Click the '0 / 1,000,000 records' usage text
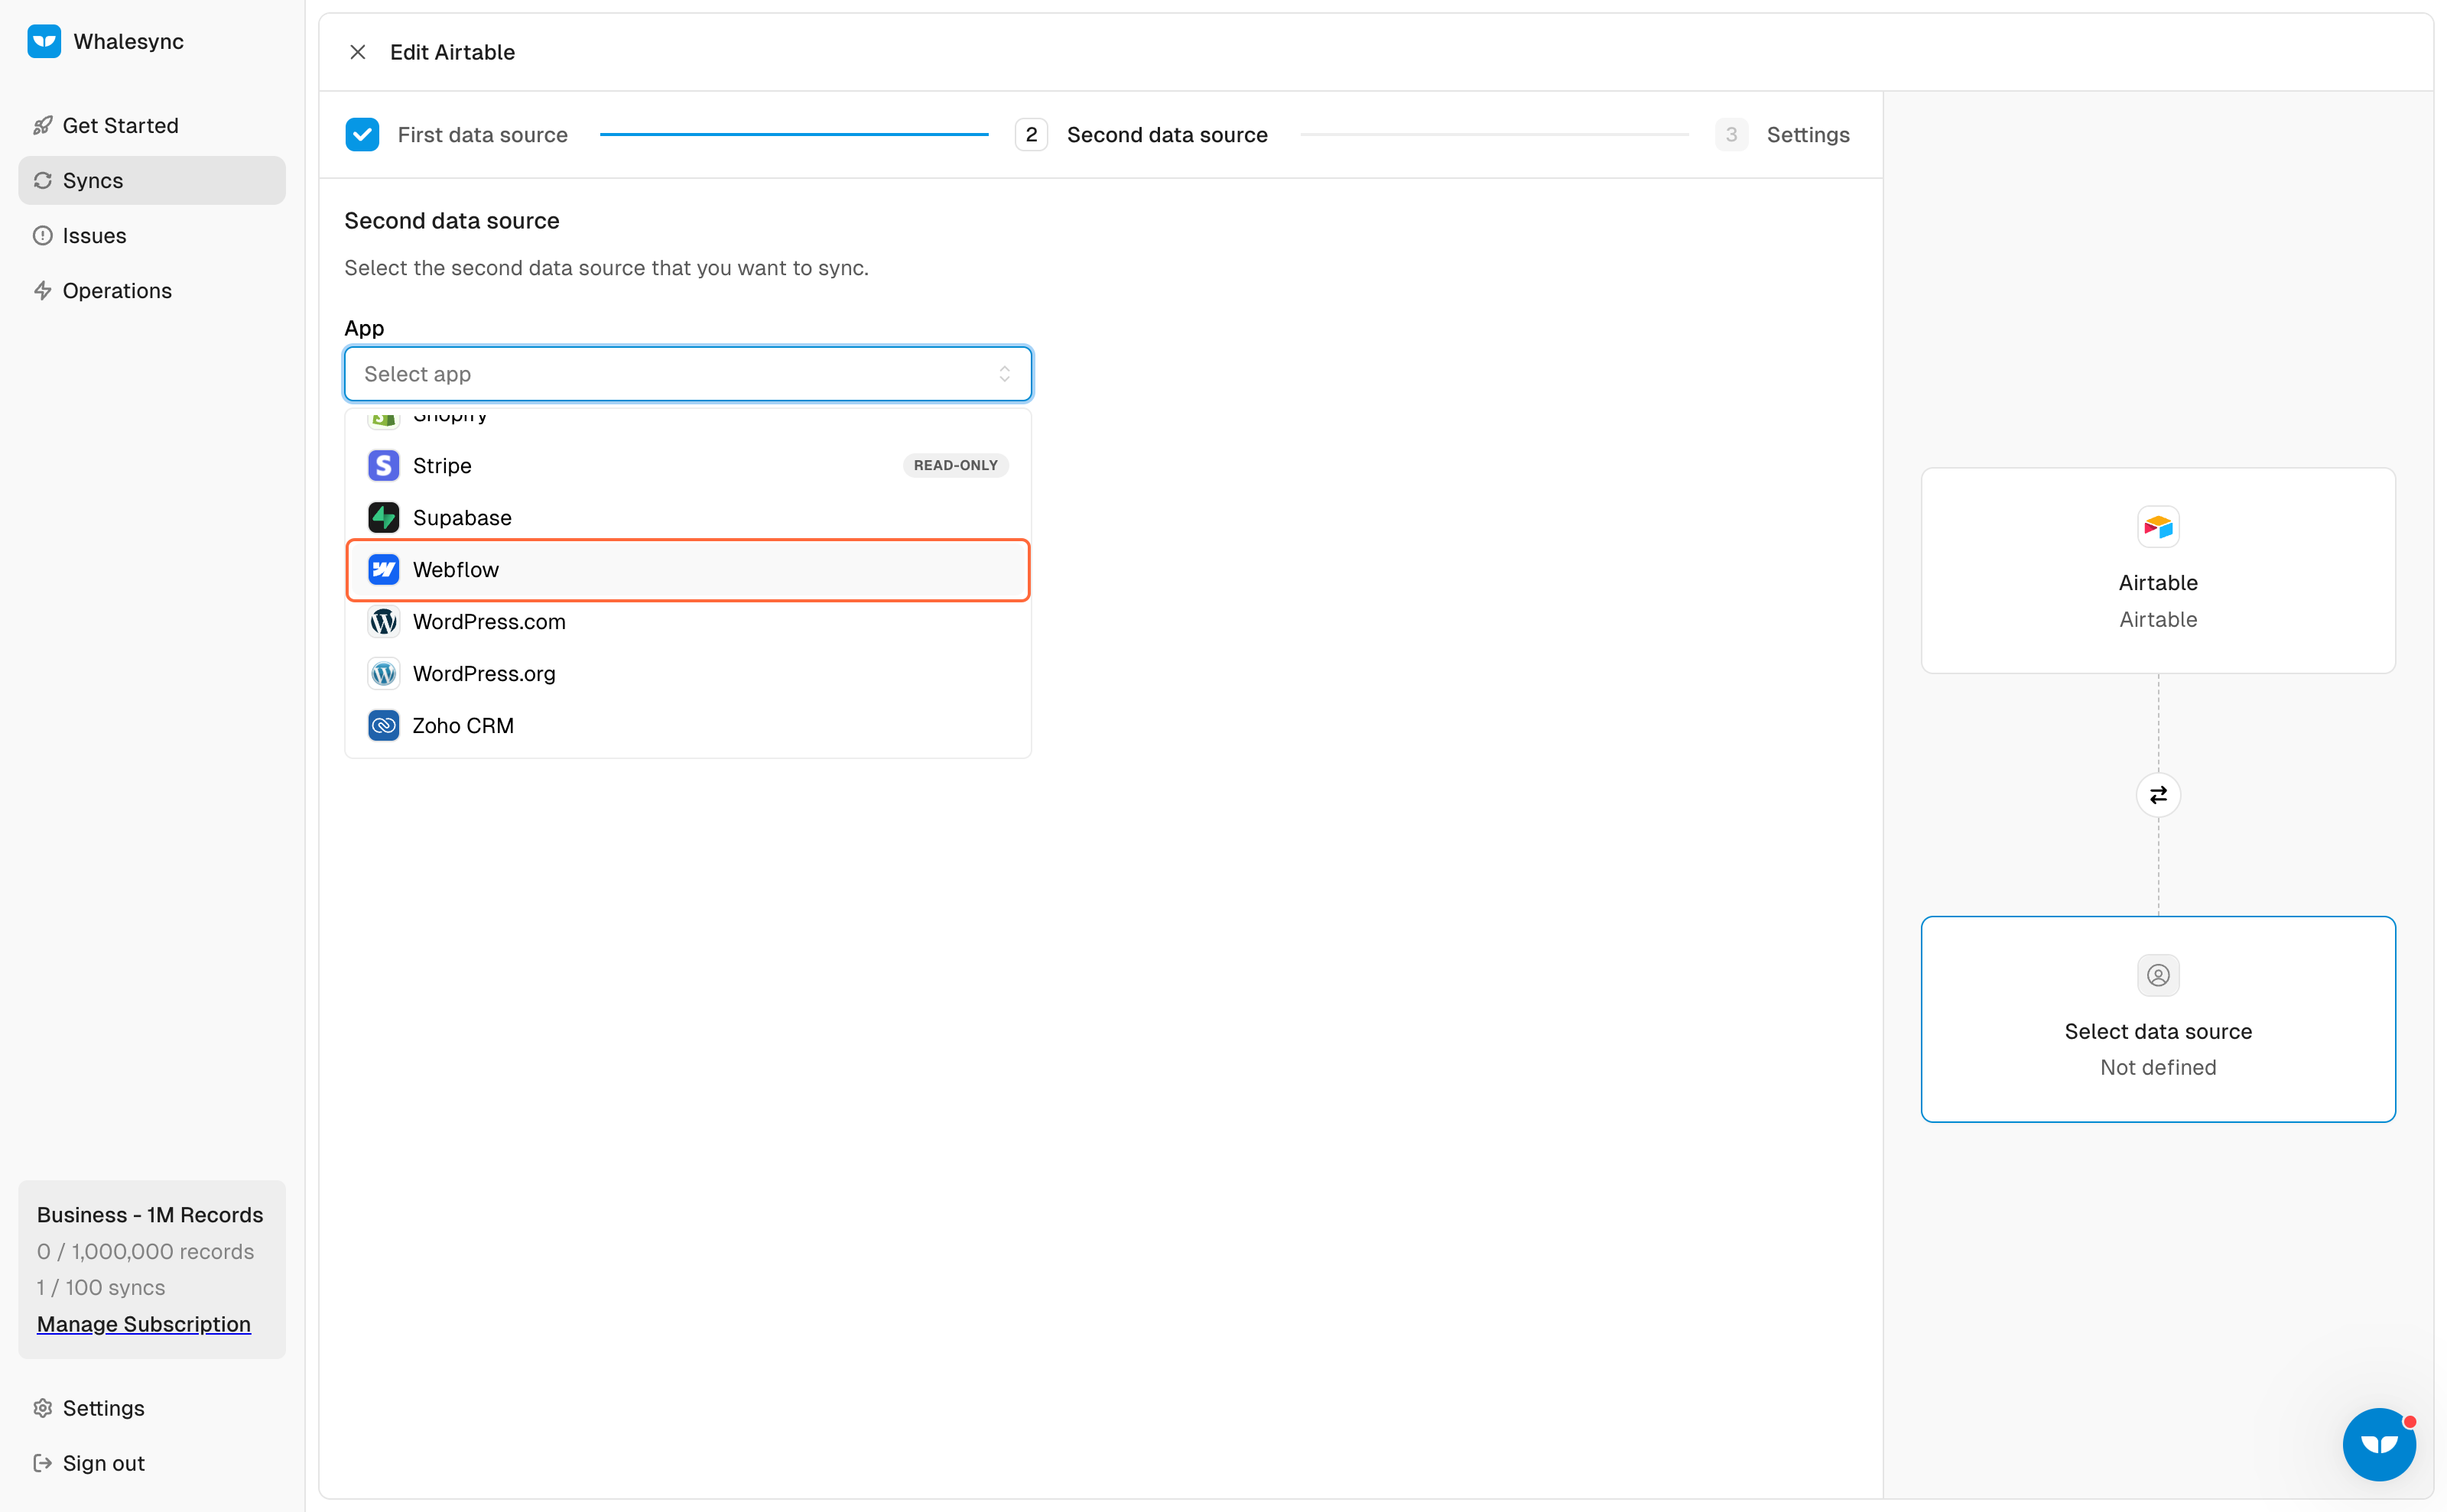 146,1251
